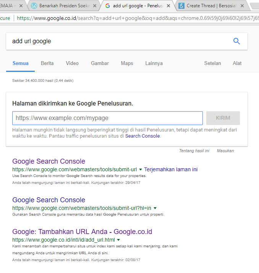
Task: Open second 'Google Search Console' result
Action: [49, 200]
